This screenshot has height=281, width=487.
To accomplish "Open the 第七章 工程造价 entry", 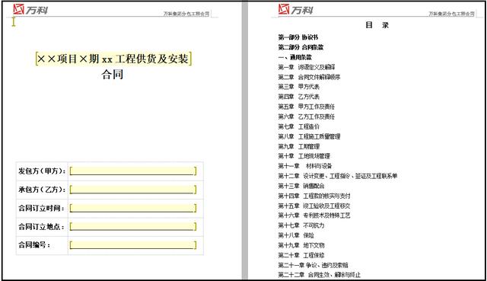I will click(299, 126).
